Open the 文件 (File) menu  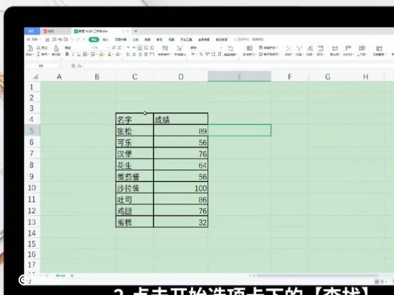click(34, 40)
